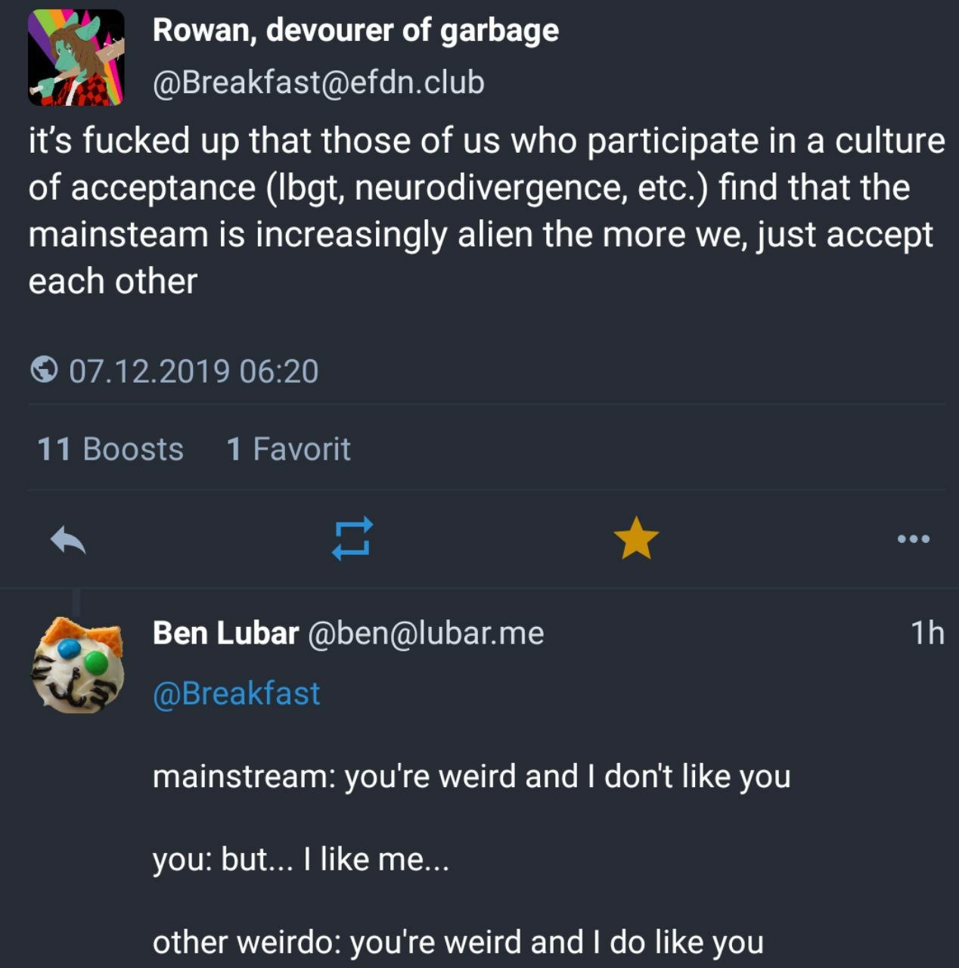Show who gave the 1 Favorit
The image size is (959, 968).
288,449
